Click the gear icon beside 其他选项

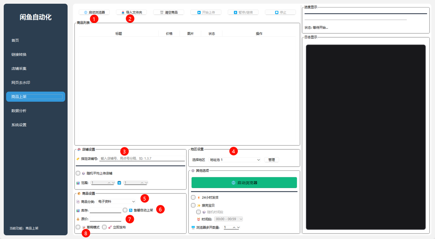tap(193, 170)
